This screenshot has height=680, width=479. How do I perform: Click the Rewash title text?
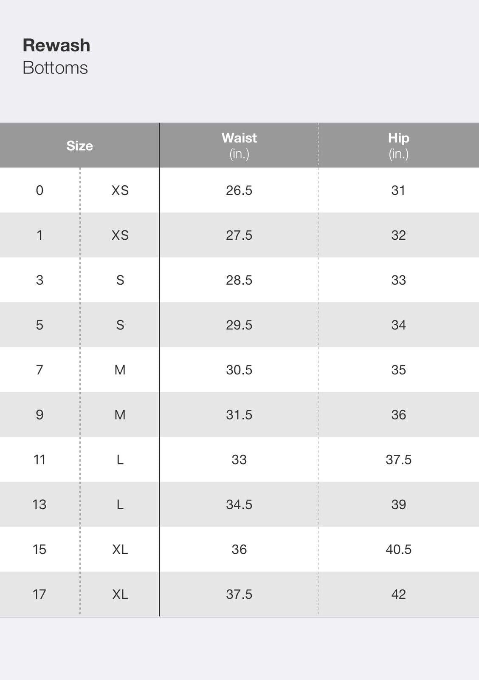[56, 45]
